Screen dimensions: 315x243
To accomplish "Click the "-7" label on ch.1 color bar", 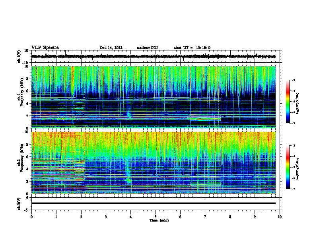I will 294,123.
